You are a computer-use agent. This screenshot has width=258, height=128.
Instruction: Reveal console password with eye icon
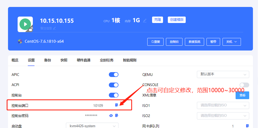pyautogui.click(x=111, y=116)
